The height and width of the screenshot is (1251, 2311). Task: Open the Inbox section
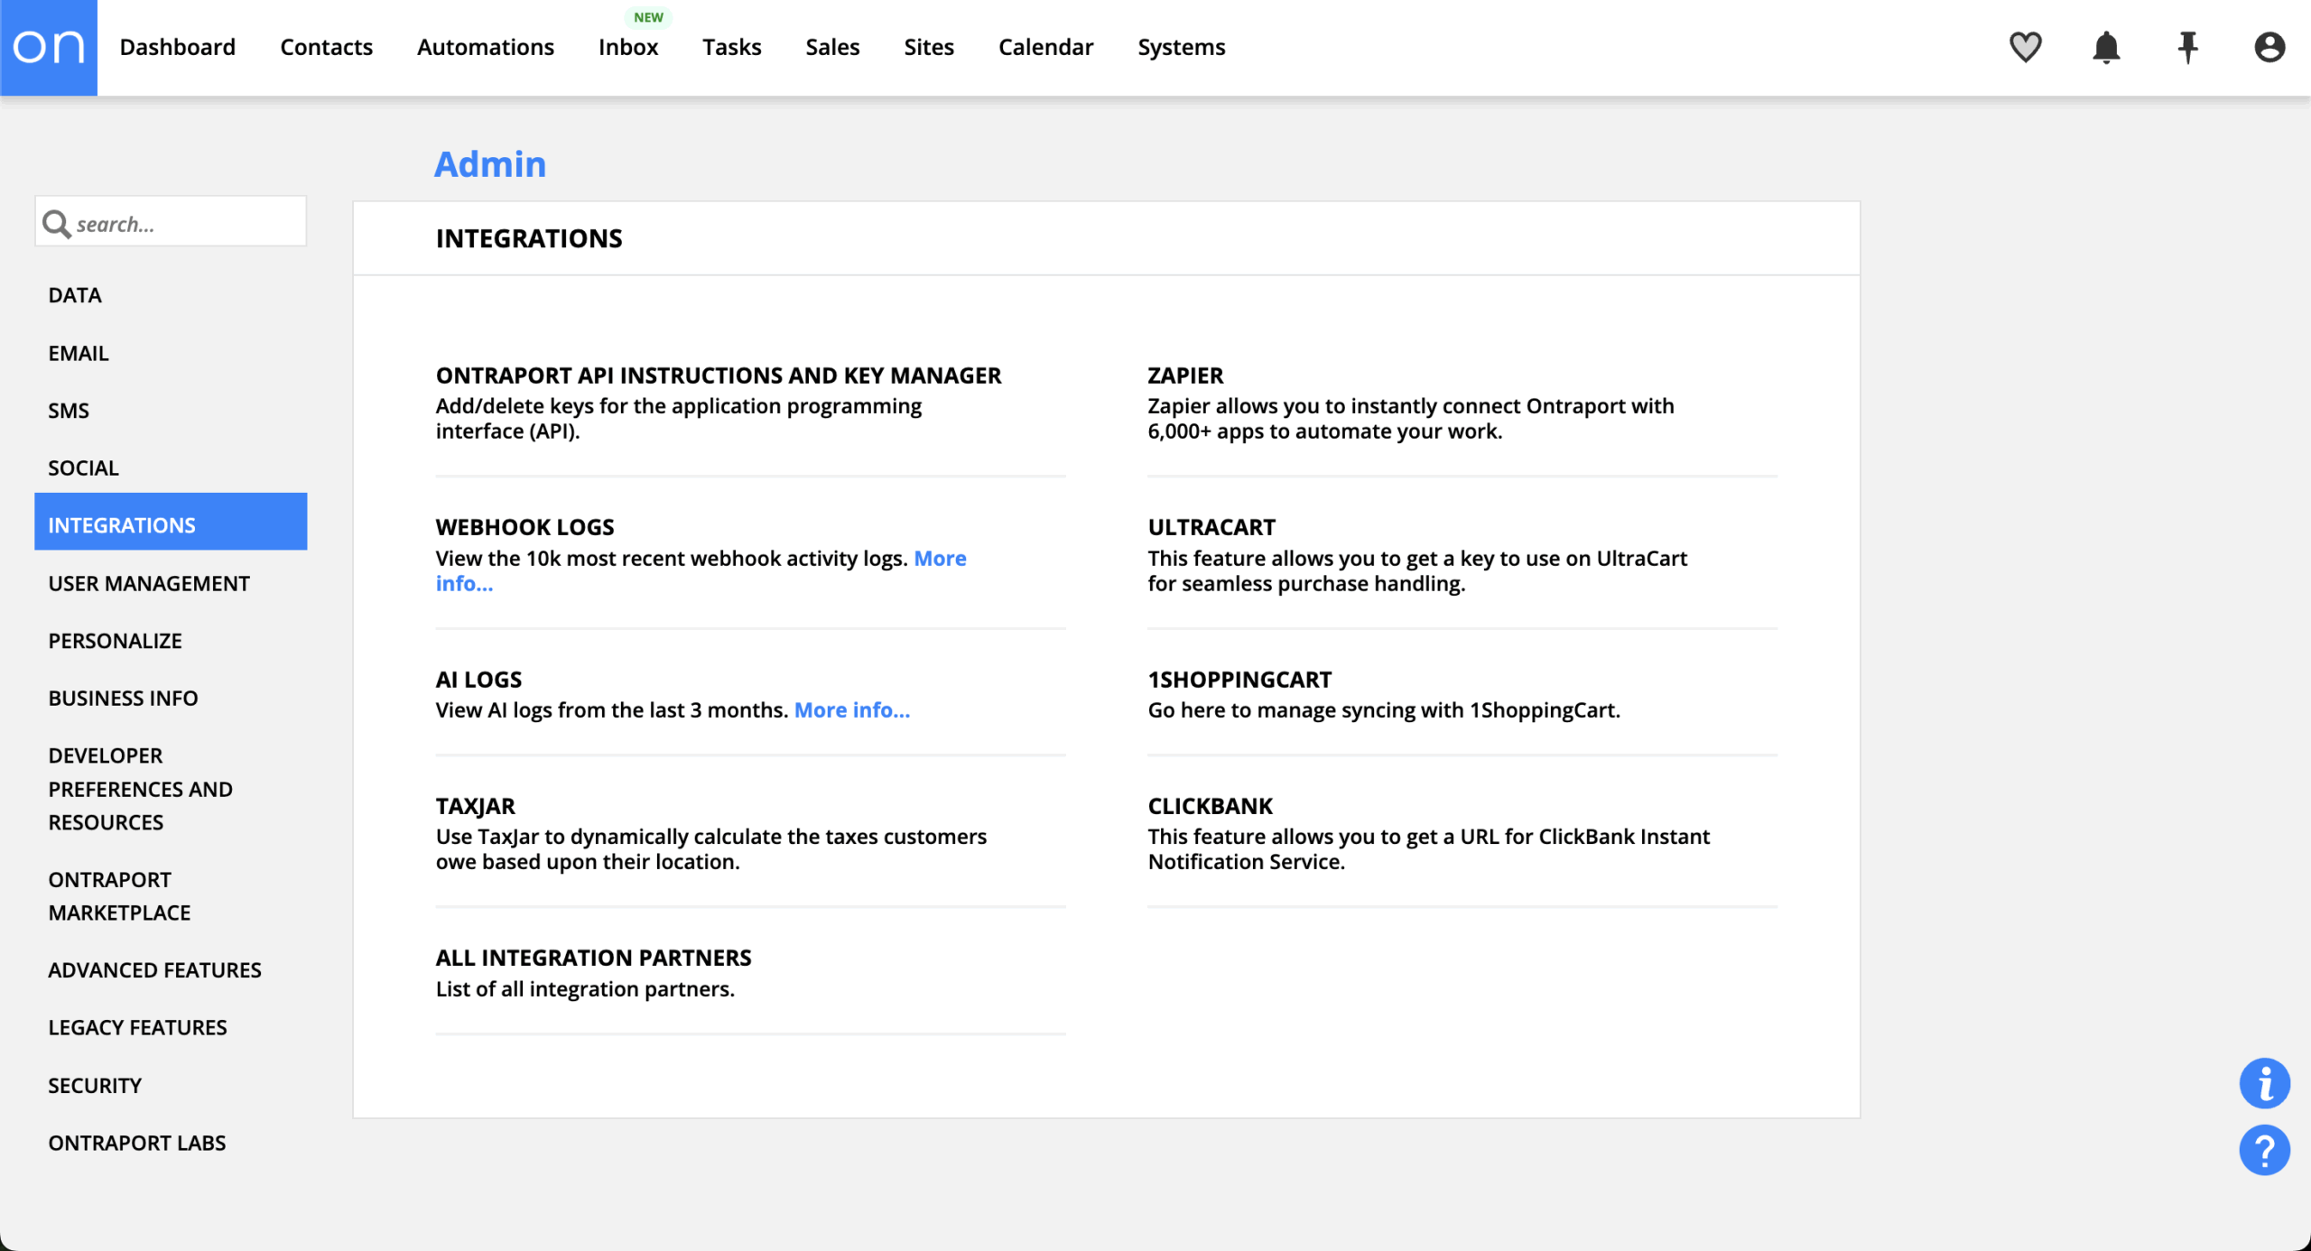pos(627,47)
